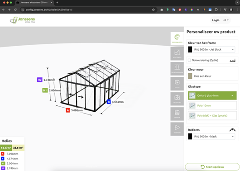Image resolution: width=240 pixels, height=171 pixels.
Task: Click the Login button
Action: tap(216, 20)
